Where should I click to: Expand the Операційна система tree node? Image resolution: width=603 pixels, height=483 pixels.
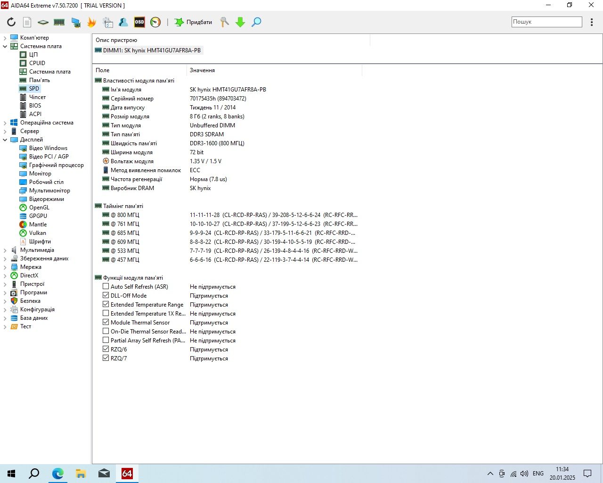coord(5,123)
